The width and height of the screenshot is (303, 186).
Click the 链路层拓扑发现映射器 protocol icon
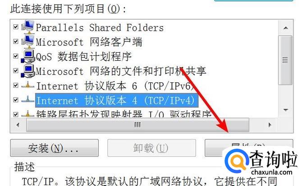pyautogui.click(x=28, y=114)
